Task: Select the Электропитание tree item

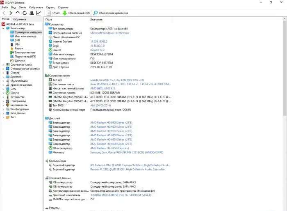Action: 25,53
